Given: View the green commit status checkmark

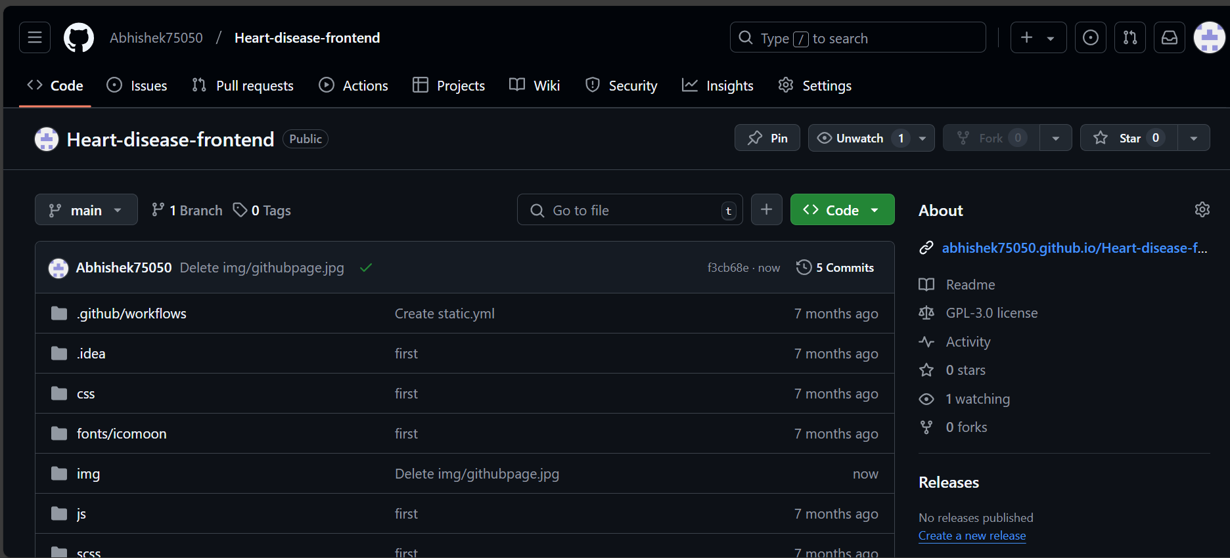Looking at the screenshot, I should coord(366,267).
